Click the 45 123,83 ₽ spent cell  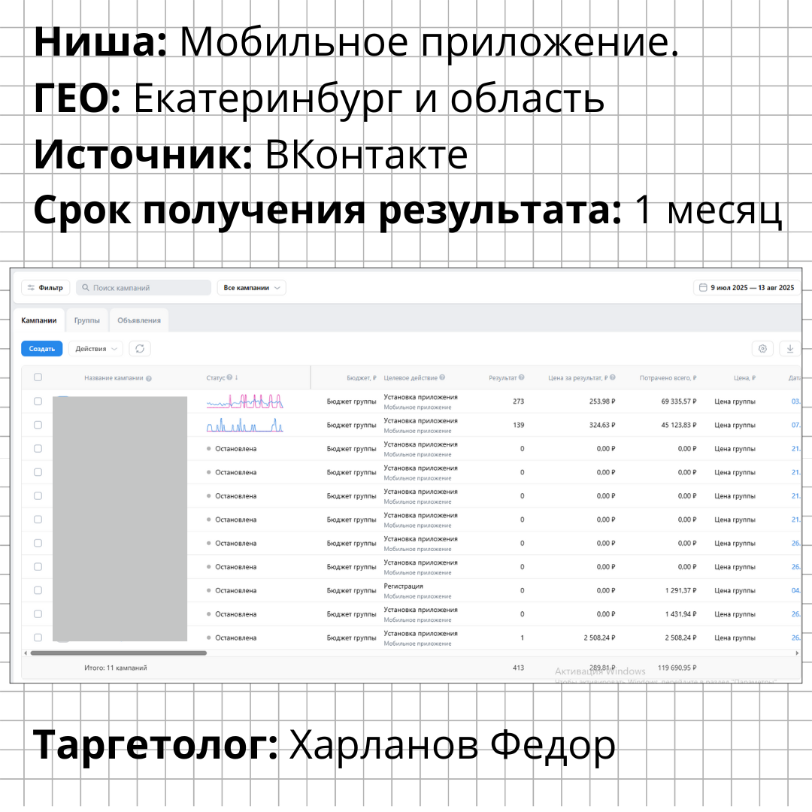(678, 425)
